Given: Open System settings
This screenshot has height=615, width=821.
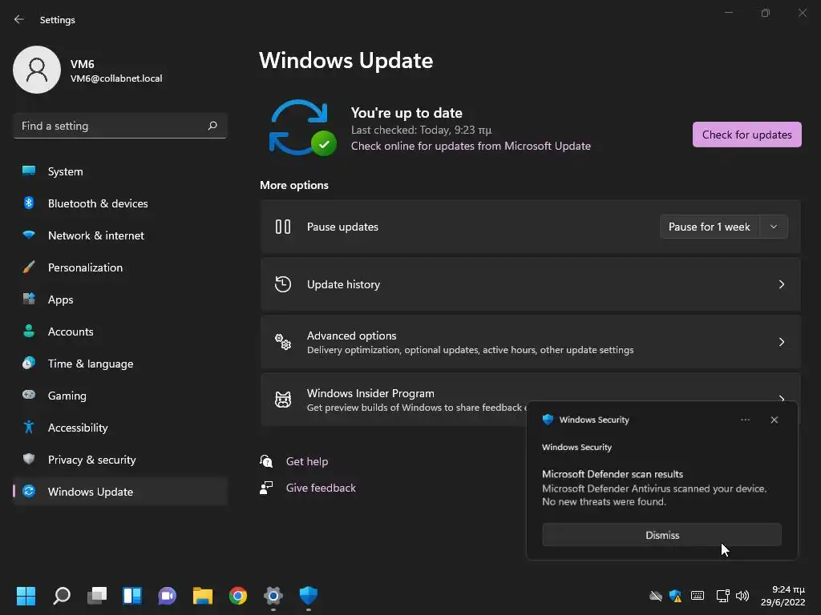Looking at the screenshot, I should click(x=120, y=171).
